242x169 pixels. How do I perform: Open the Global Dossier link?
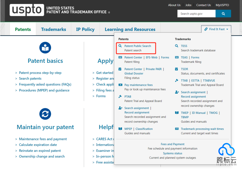134,74
